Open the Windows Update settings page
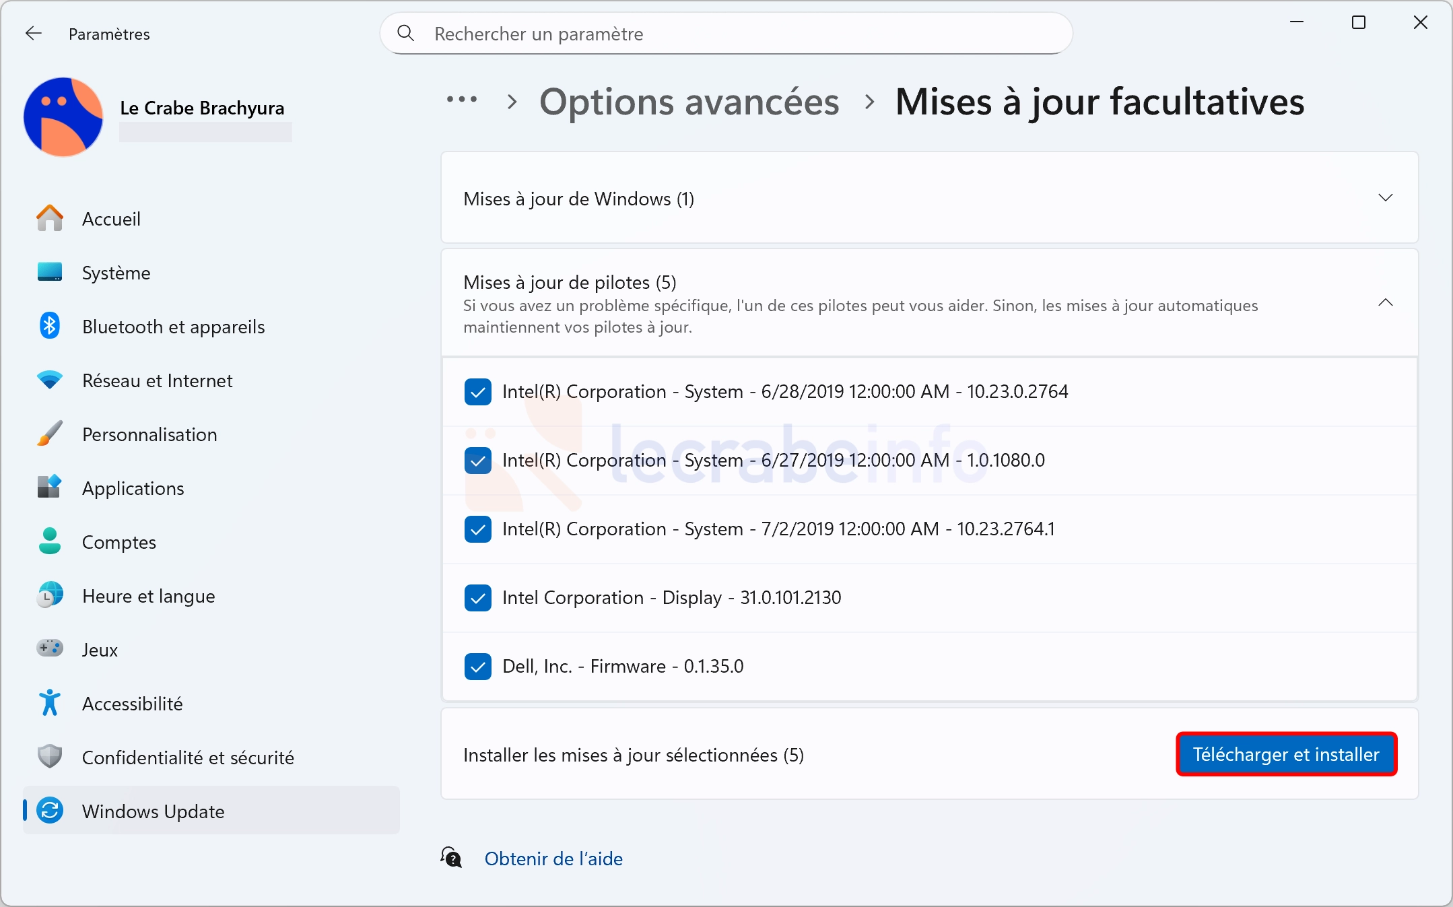 (x=153, y=811)
